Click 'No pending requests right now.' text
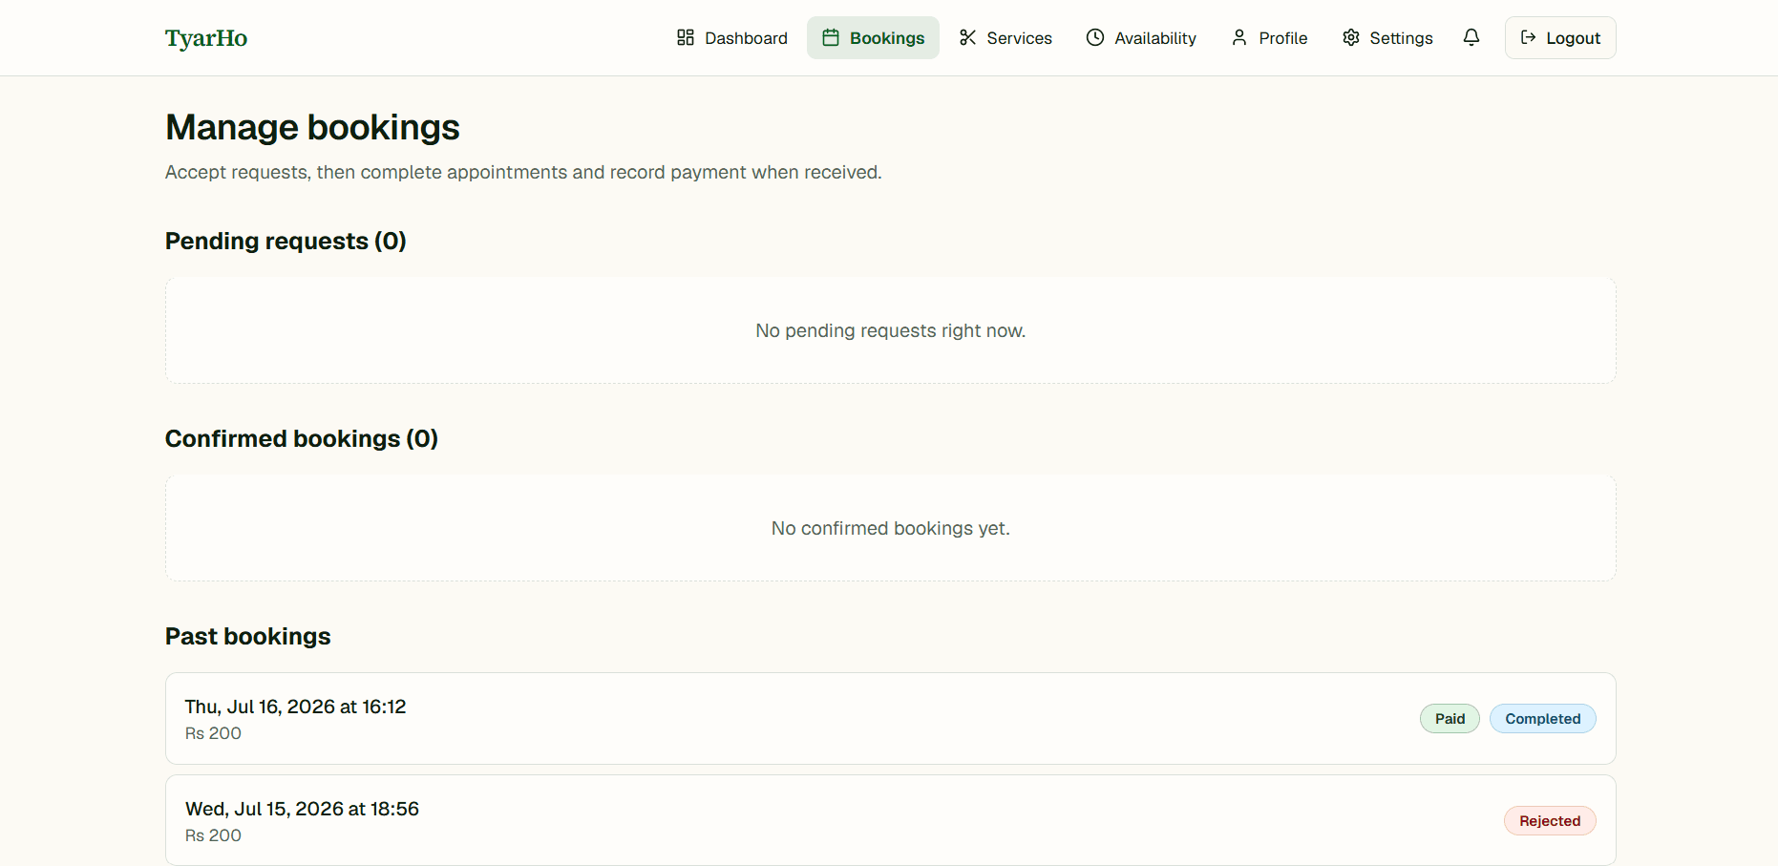The image size is (1778, 866). [x=890, y=330]
